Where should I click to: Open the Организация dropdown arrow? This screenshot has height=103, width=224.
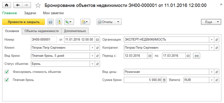click(x=212, y=40)
